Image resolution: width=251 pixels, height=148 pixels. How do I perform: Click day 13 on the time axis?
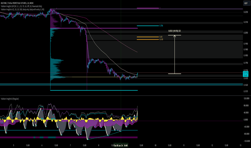click(x=240, y=145)
